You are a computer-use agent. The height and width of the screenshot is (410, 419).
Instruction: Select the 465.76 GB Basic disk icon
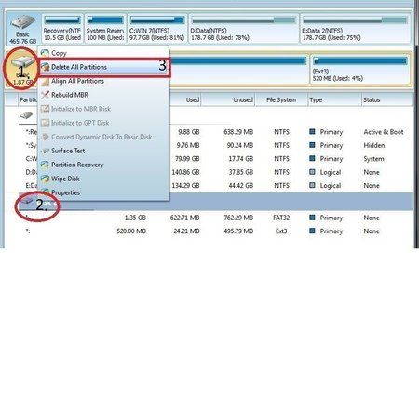(x=22, y=29)
